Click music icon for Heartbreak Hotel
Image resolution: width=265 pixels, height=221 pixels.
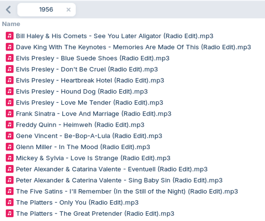[10, 80]
